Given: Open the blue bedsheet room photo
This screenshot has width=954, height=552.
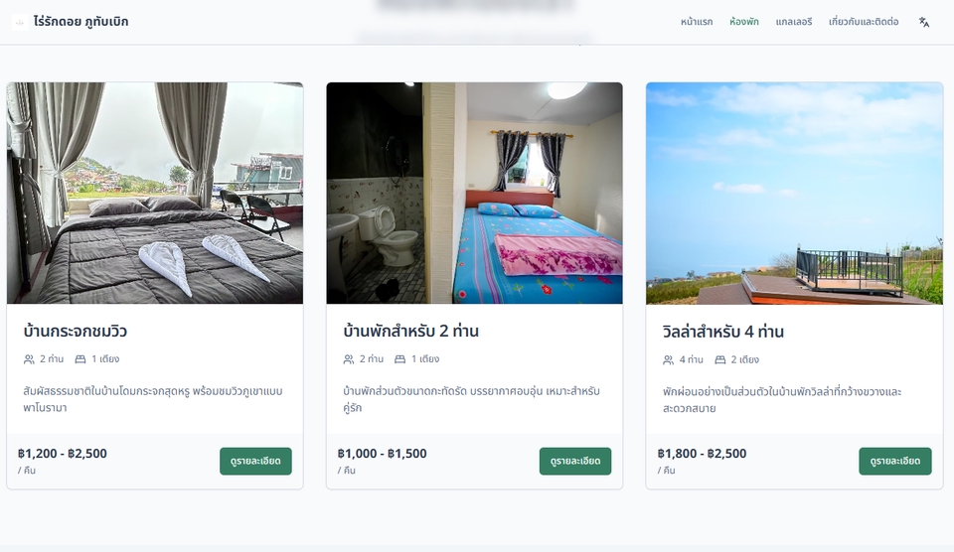Looking at the screenshot, I should 475,194.
